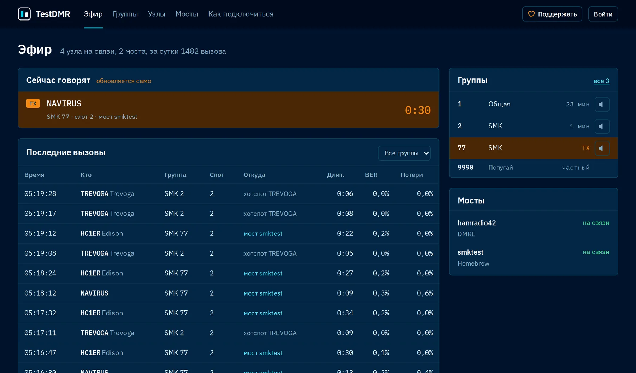Click 'мост smktest' in 05:16:47 row
The image size is (636, 373).
click(263, 353)
